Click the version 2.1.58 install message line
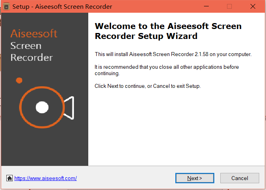 (173, 54)
